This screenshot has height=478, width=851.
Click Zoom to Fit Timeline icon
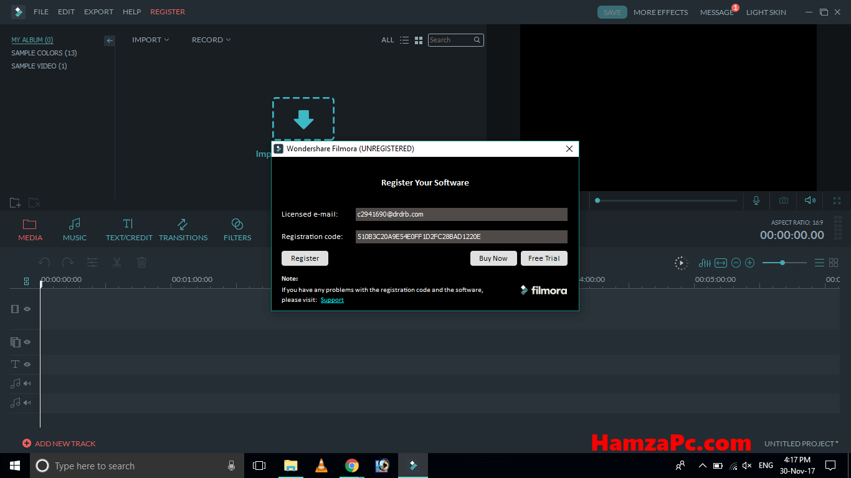721,263
